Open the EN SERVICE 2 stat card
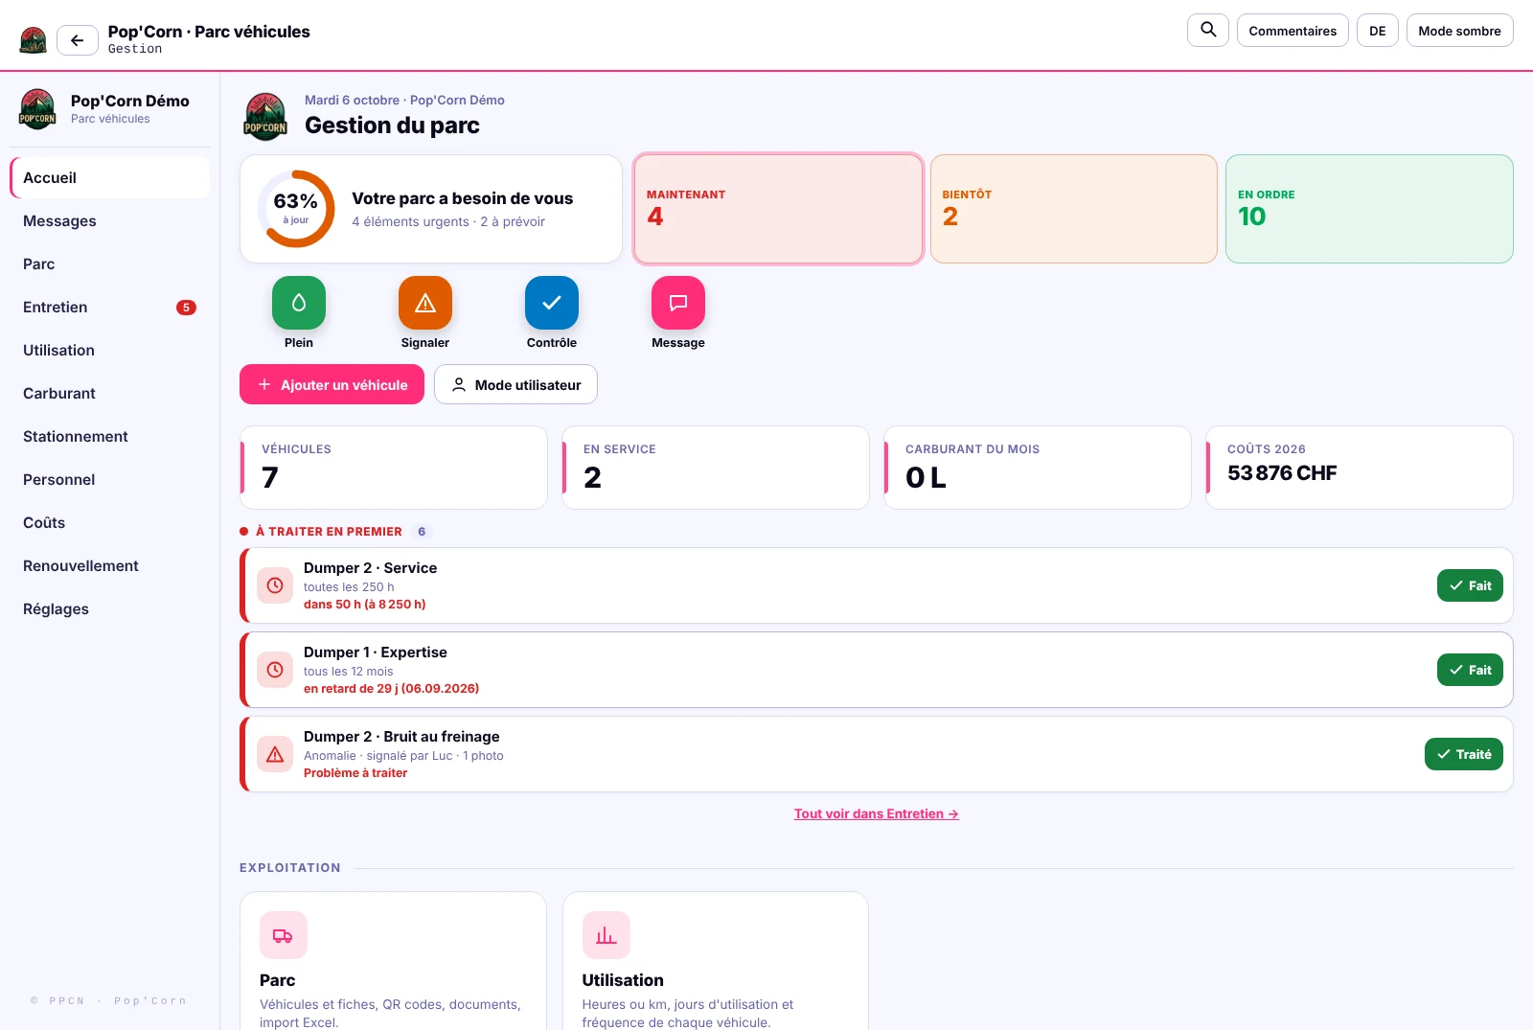 (x=716, y=468)
